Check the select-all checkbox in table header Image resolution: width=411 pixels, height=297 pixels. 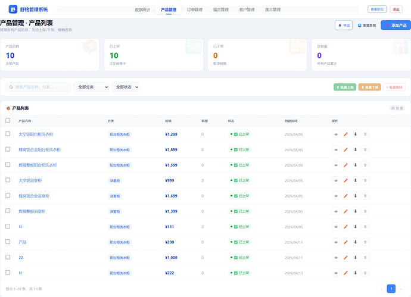pos(8,121)
